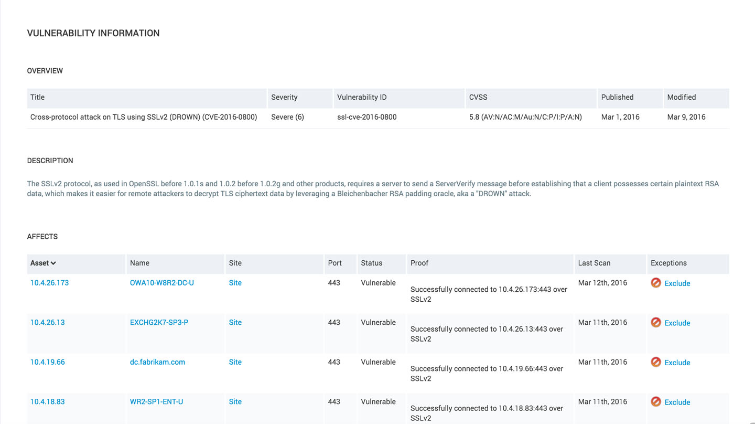The height and width of the screenshot is (424, 755).
Task: Open the dc.fabrikam.com name link
Action: [157, 362]
